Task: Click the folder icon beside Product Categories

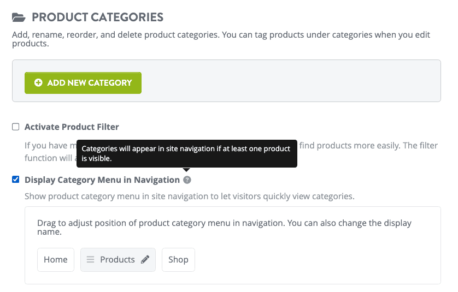Action: (19, 17)
